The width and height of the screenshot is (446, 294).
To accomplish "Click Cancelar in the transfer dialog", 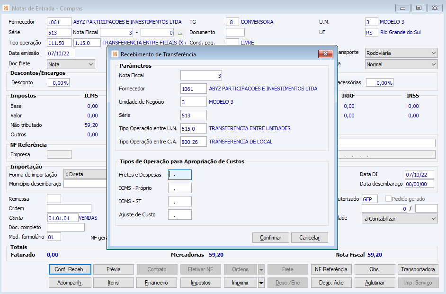I will 310,238.
